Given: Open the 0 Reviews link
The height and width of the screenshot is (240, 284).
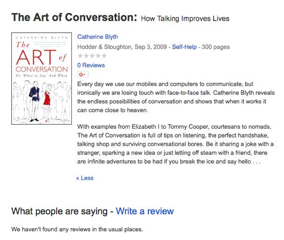Looking at the screenshot, I should [91, 65].
